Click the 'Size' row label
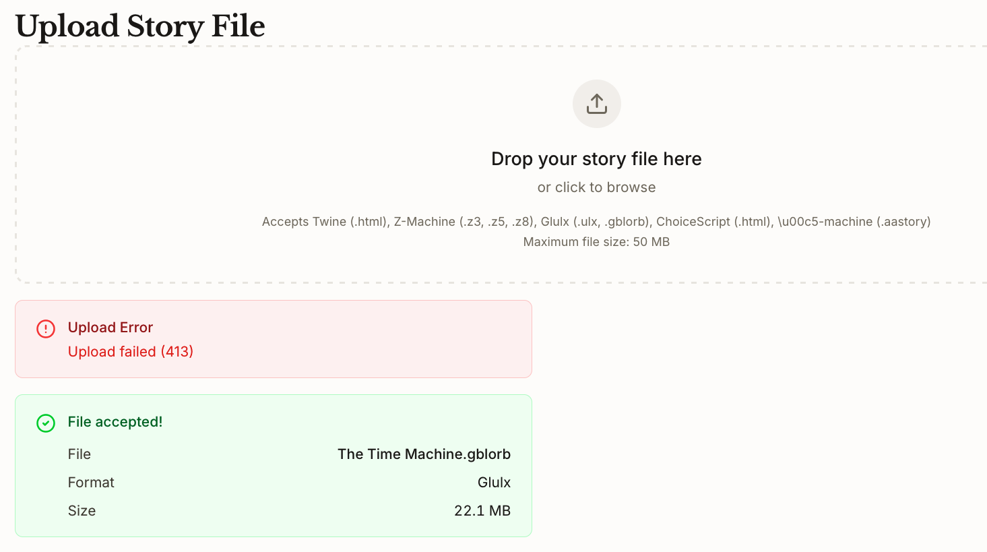The height and width of the screenshot is (552, 987). [82, 511]
